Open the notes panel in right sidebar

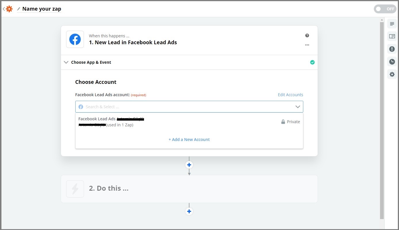pyautogui.click(x=392, y=24)
